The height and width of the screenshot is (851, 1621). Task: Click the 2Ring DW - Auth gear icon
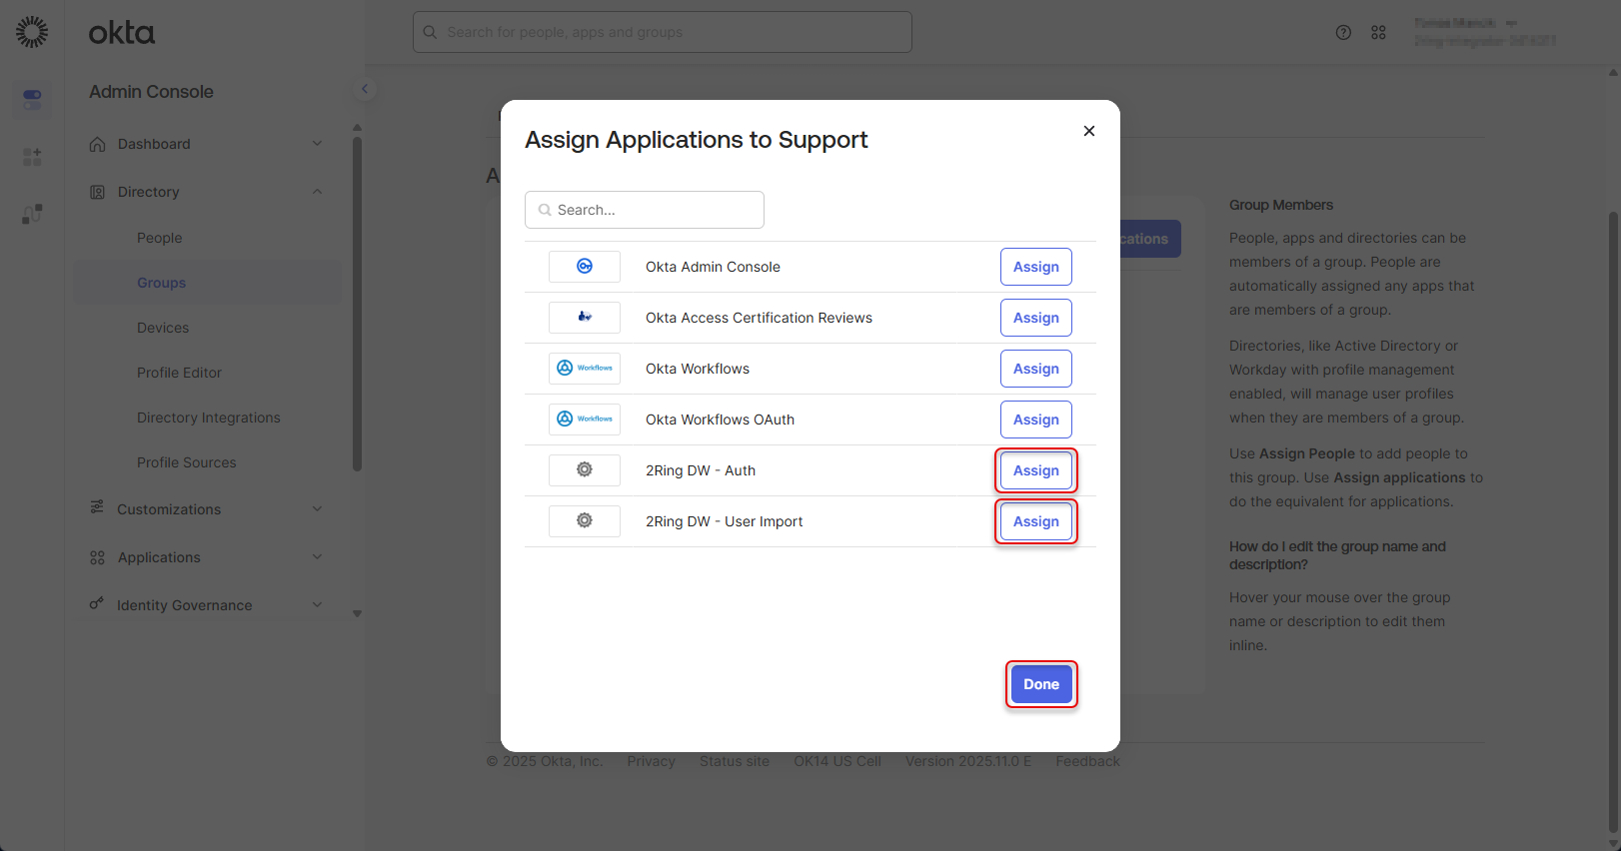(585, 470)
